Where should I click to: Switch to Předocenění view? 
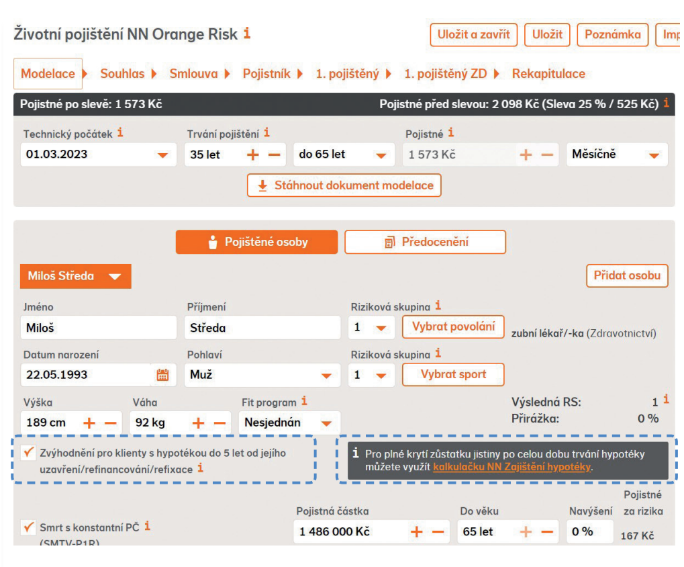pyautogui.click(x=425, y=243)
